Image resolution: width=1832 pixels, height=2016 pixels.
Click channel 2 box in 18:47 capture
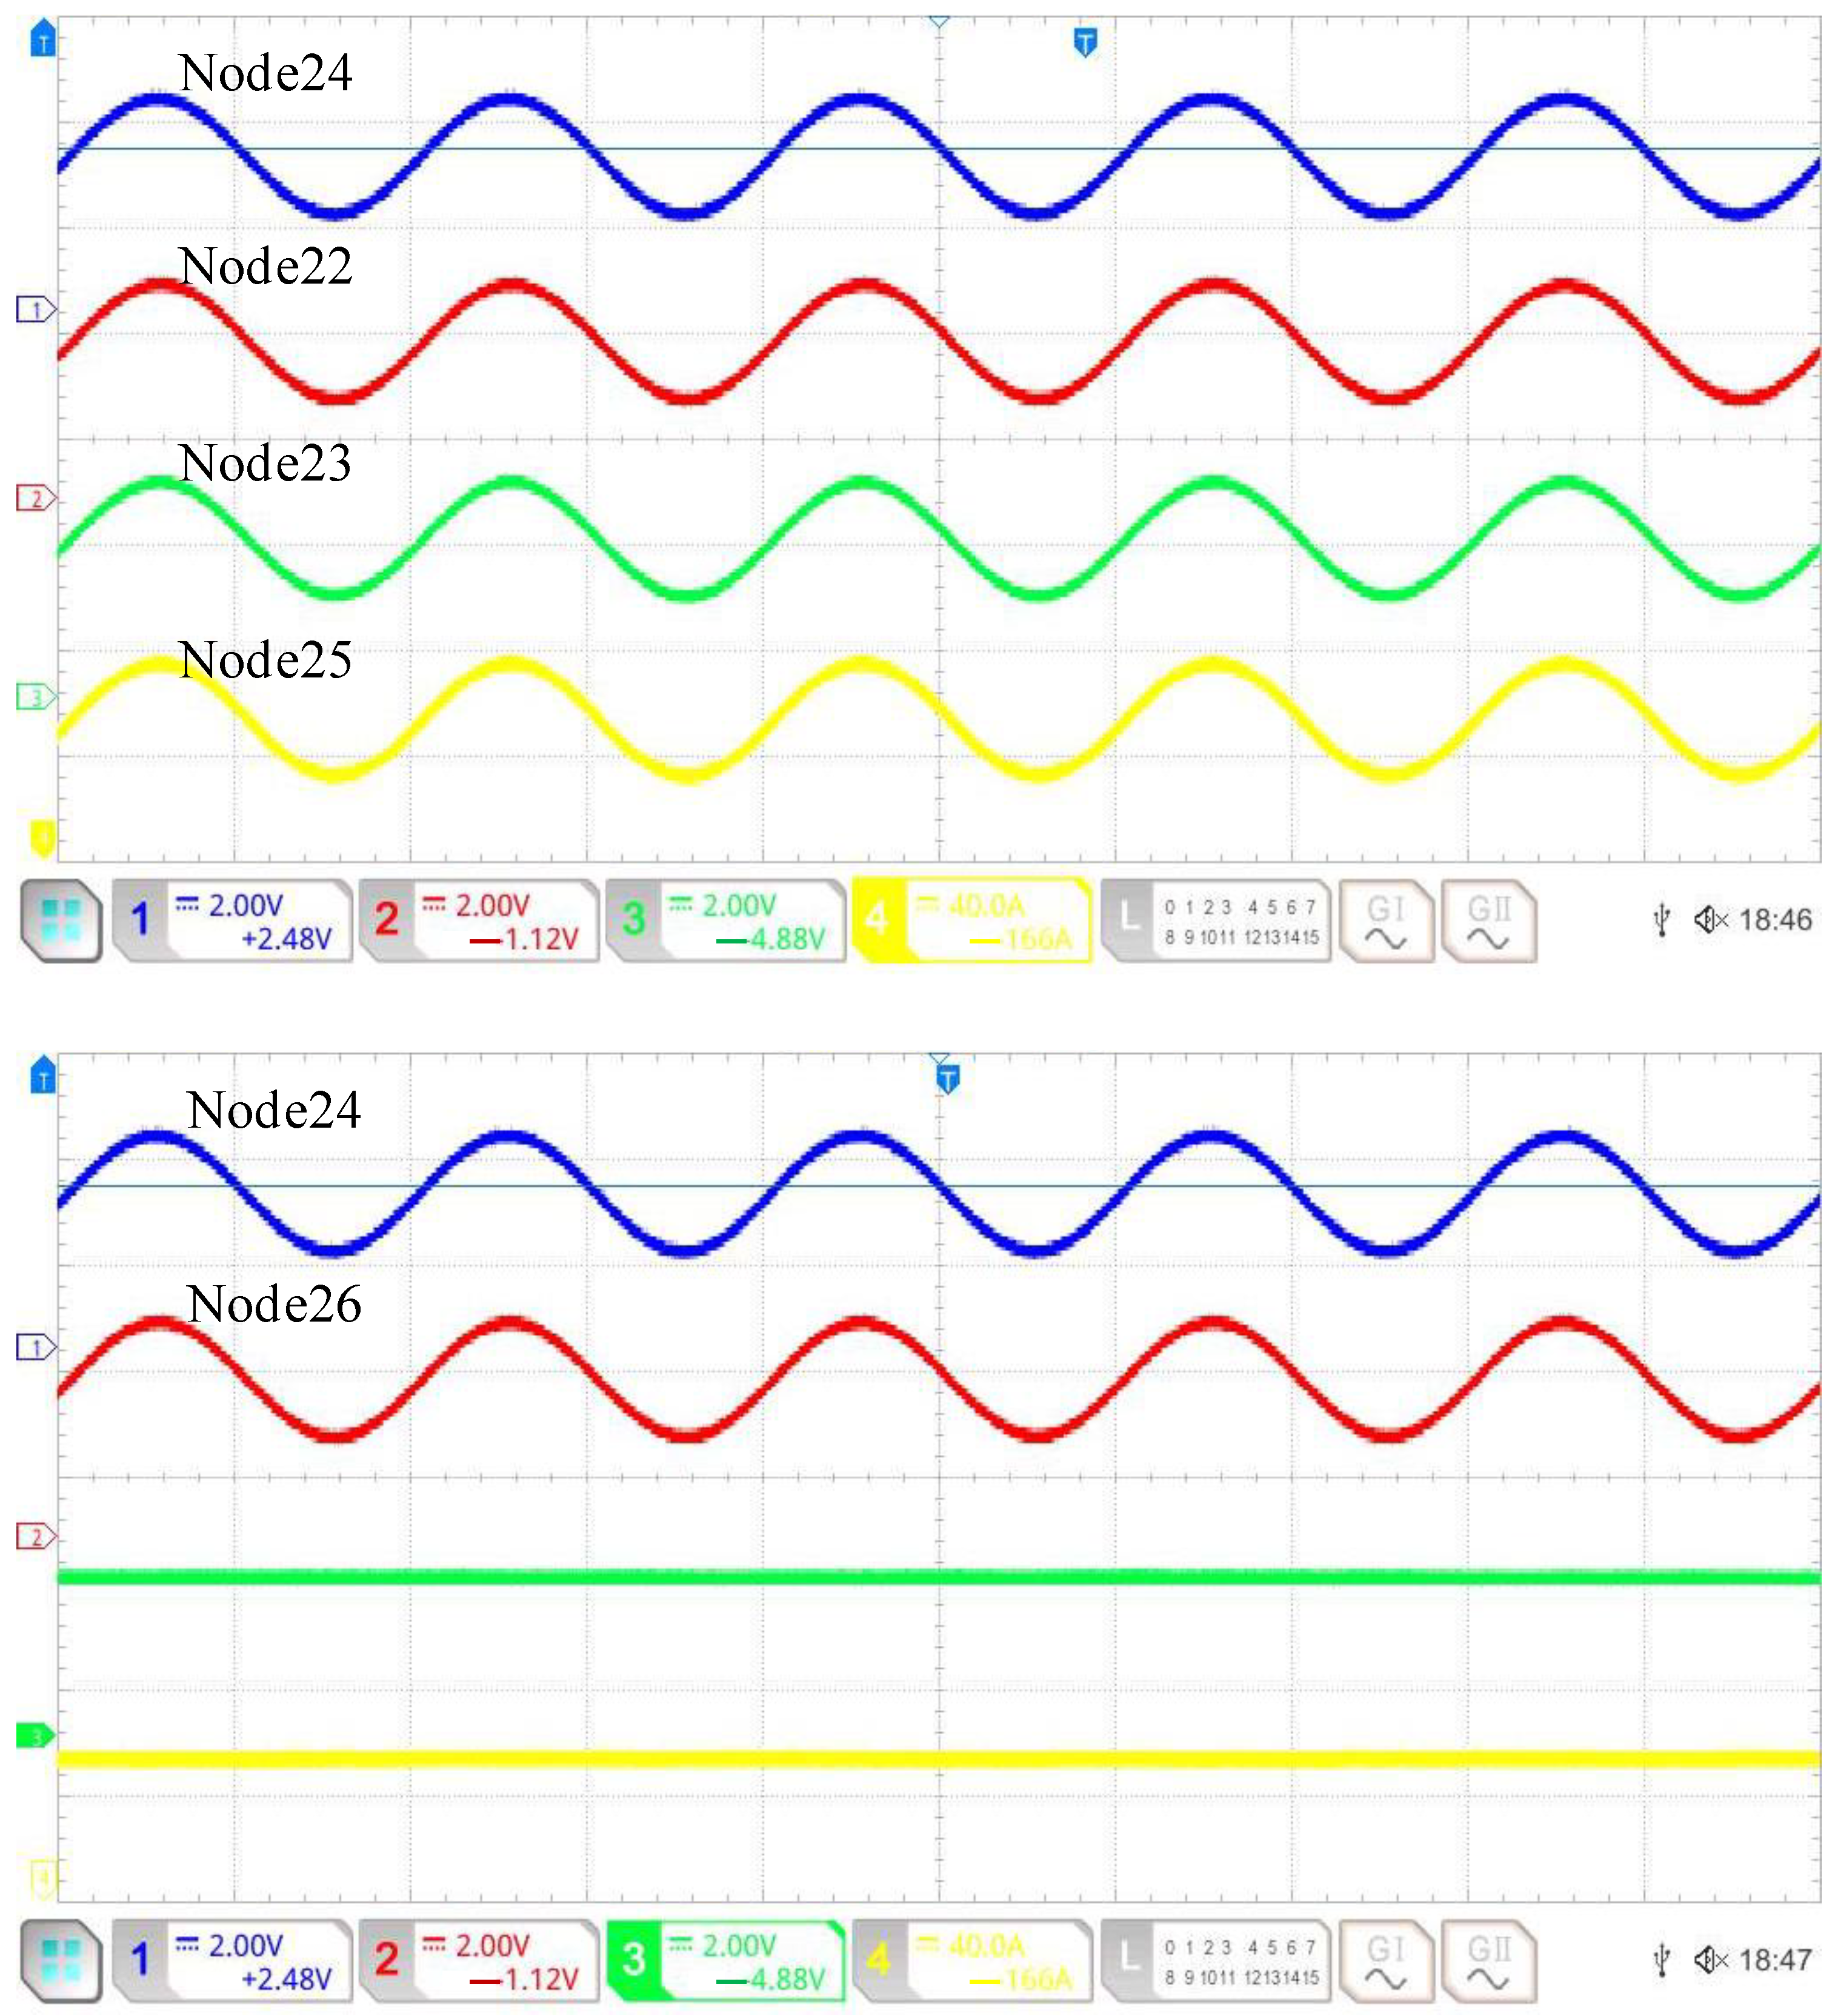pyautogui.click(x=478, y=1960)
